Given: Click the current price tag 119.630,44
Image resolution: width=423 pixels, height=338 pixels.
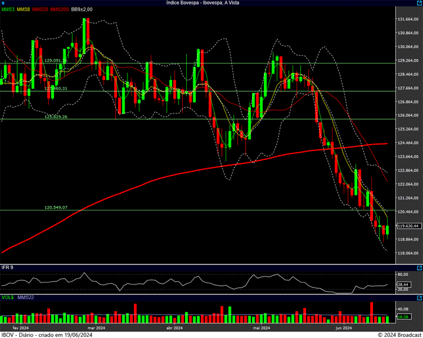Looking at the screenshot, I should (408, 226).
